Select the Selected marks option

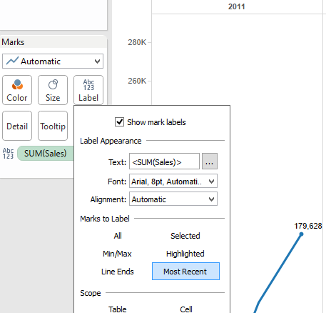[x=185, y=236]
